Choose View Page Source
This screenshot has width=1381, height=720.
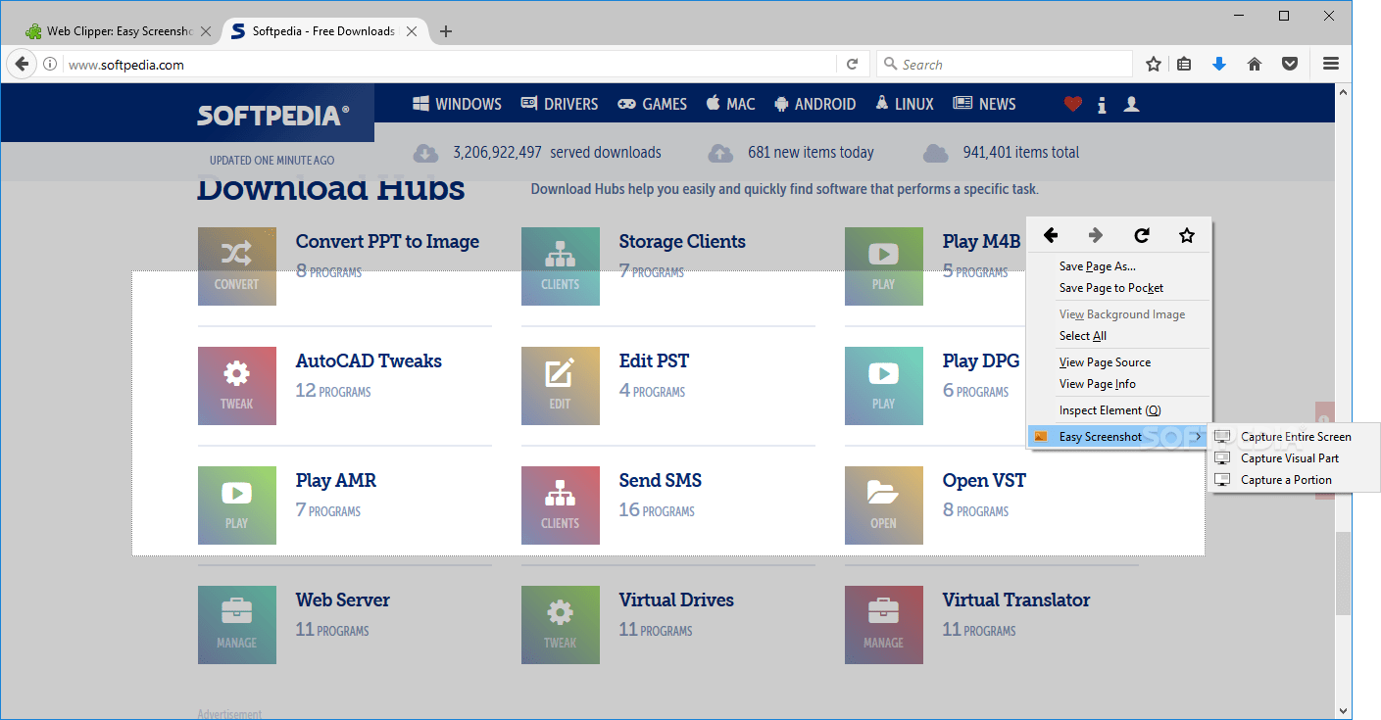pyautogui.click(x=1118, y=362)
